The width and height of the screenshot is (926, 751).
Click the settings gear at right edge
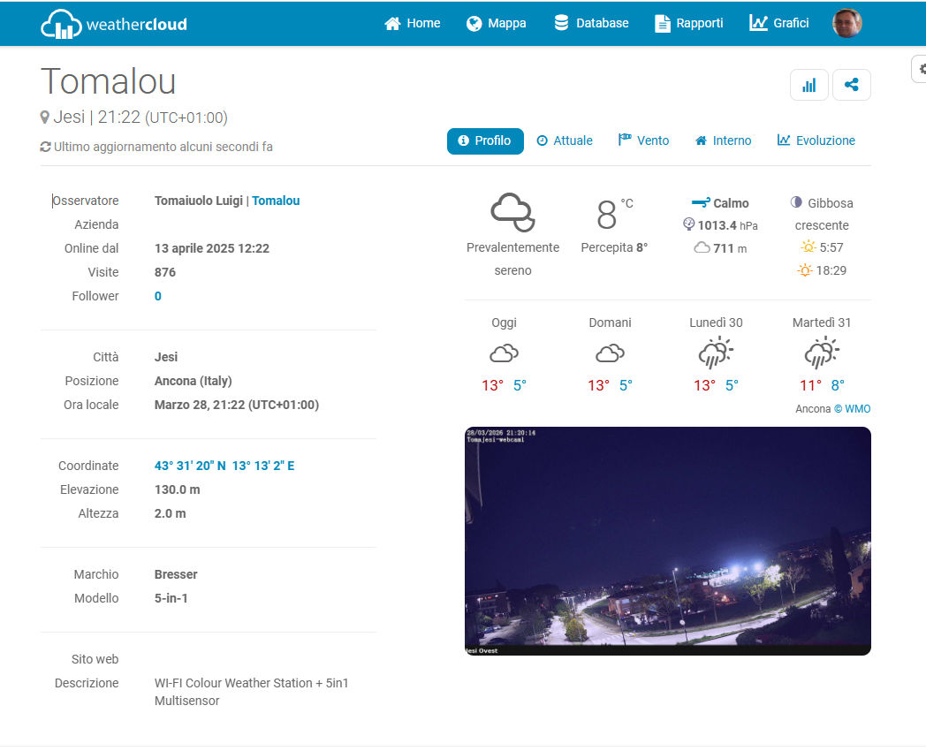coord(921,68)
